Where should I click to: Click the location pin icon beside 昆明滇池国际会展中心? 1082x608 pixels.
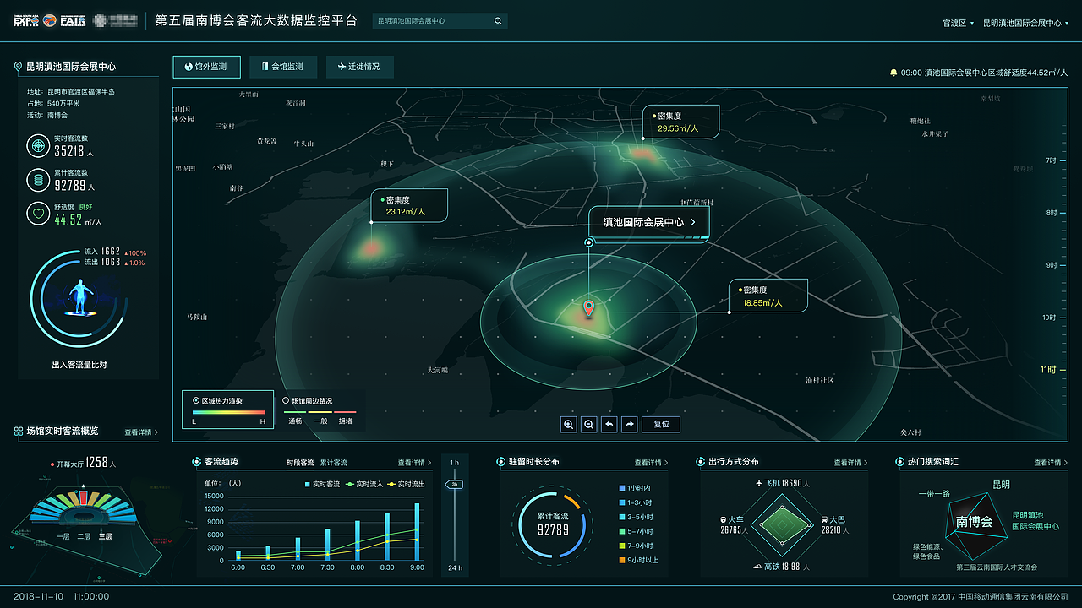tap(19, 66)
